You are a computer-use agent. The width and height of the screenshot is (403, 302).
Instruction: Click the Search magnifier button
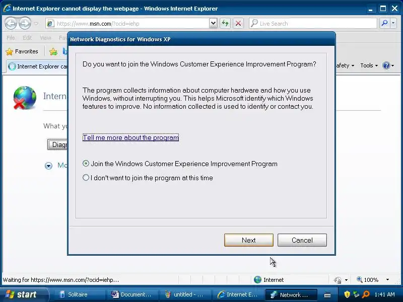384,23
